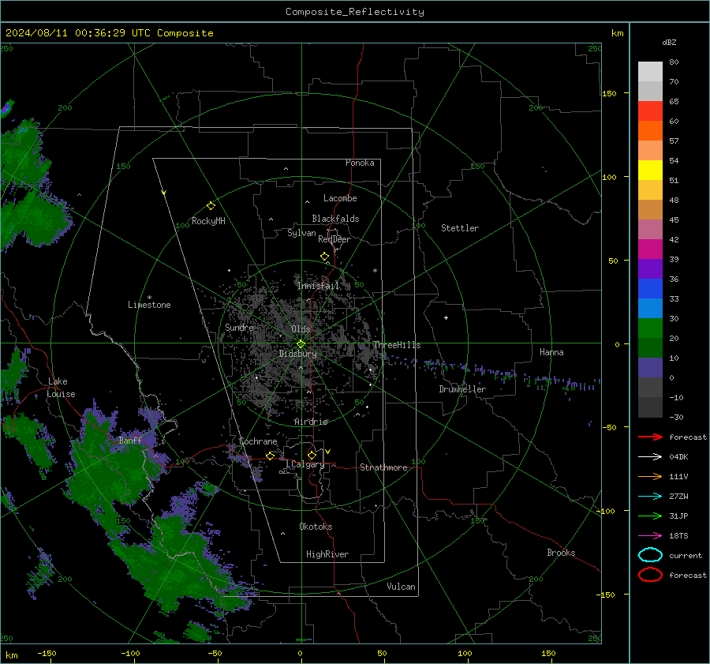Image resolution: width=710 pixels, height=664 pixels.
Task: Click the Cochrane city label
Action: (x=258, y=441)
